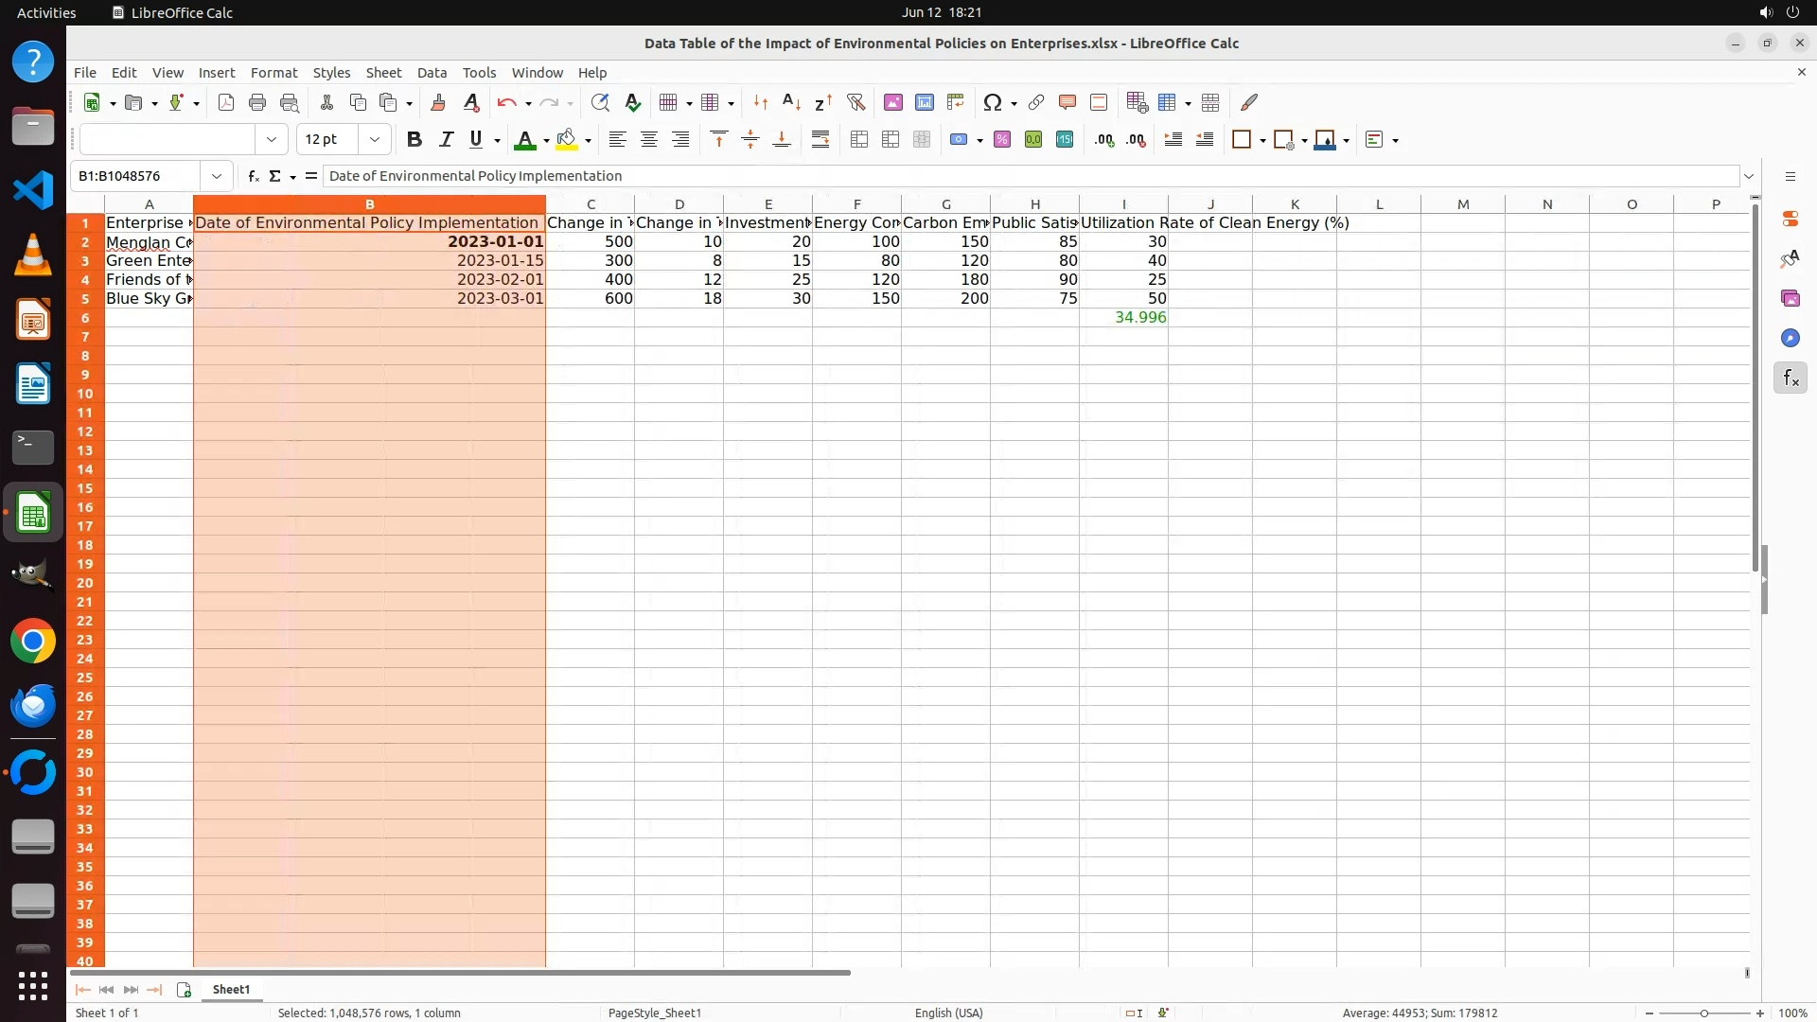Toggle bold formatting
The image size is (1817, 1022).
click(x=414, y=140)
